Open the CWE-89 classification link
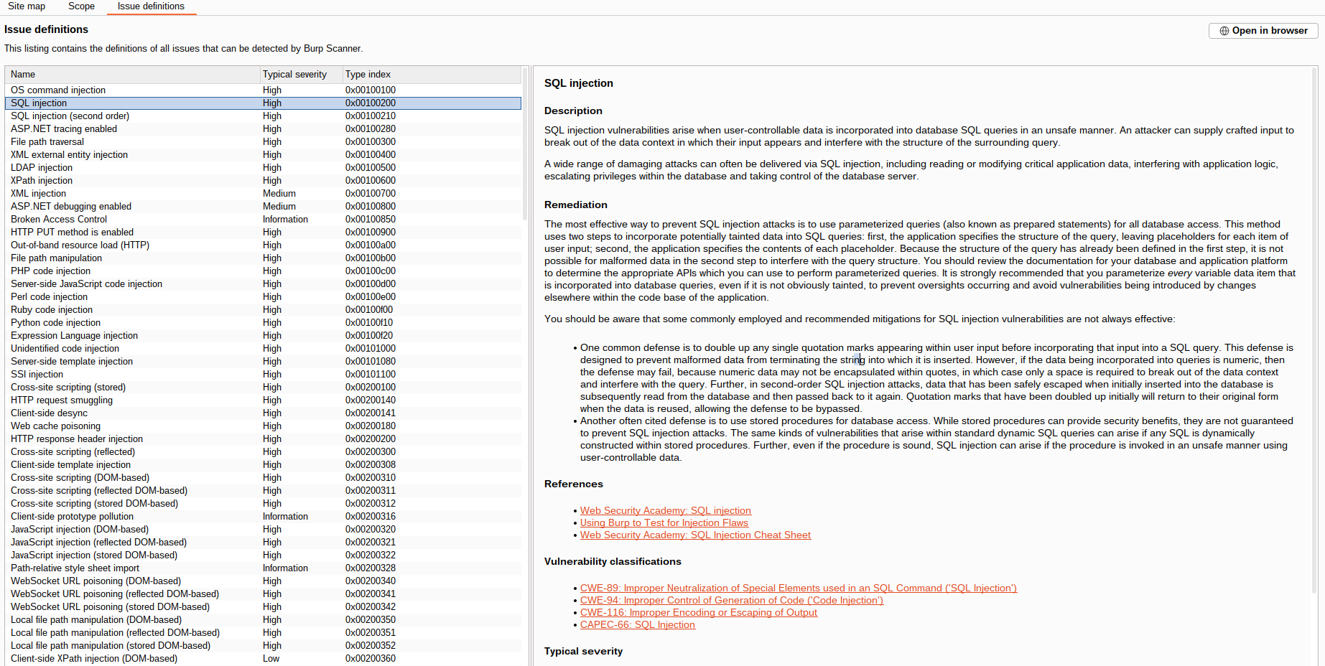Viewport: 1325px width, 666px height. 798,588
